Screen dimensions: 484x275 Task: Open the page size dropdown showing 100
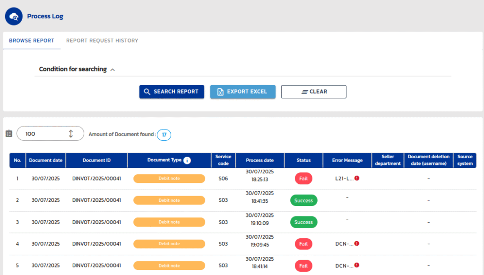50,133
